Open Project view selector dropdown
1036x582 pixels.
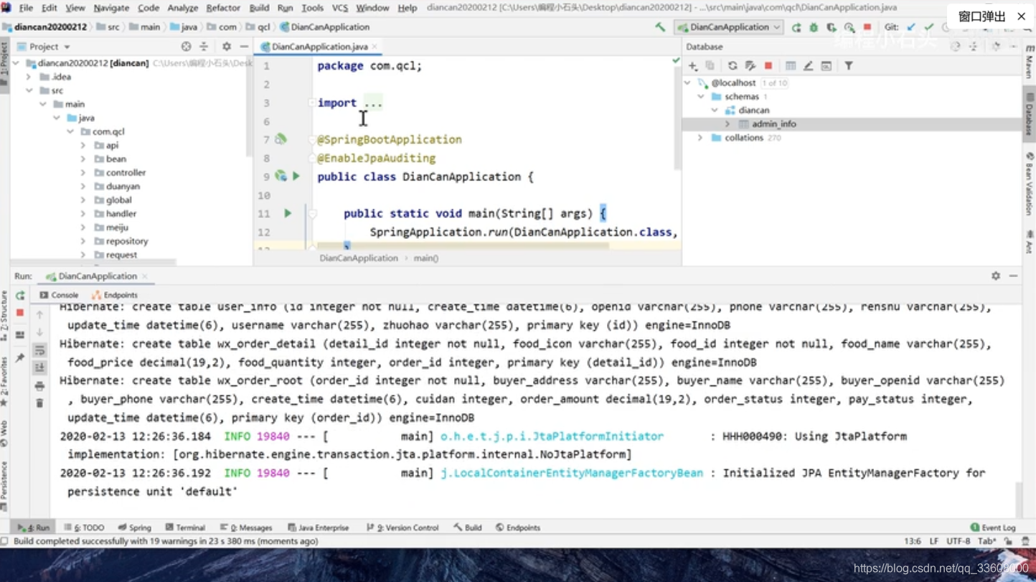50,47
